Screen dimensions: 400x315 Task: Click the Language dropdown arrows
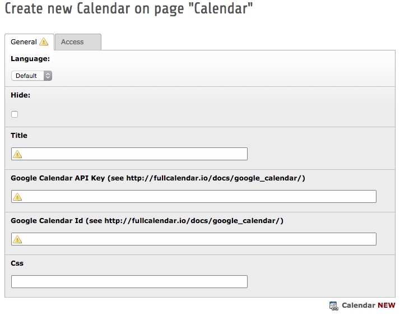click(48, 76)
